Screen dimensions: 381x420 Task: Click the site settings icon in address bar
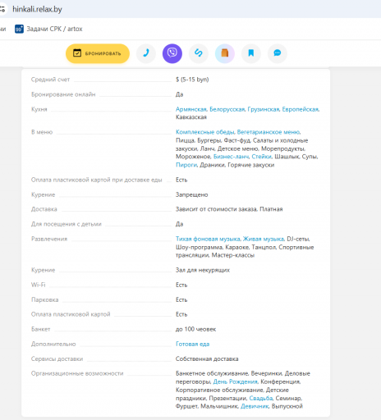click(2, 9)
